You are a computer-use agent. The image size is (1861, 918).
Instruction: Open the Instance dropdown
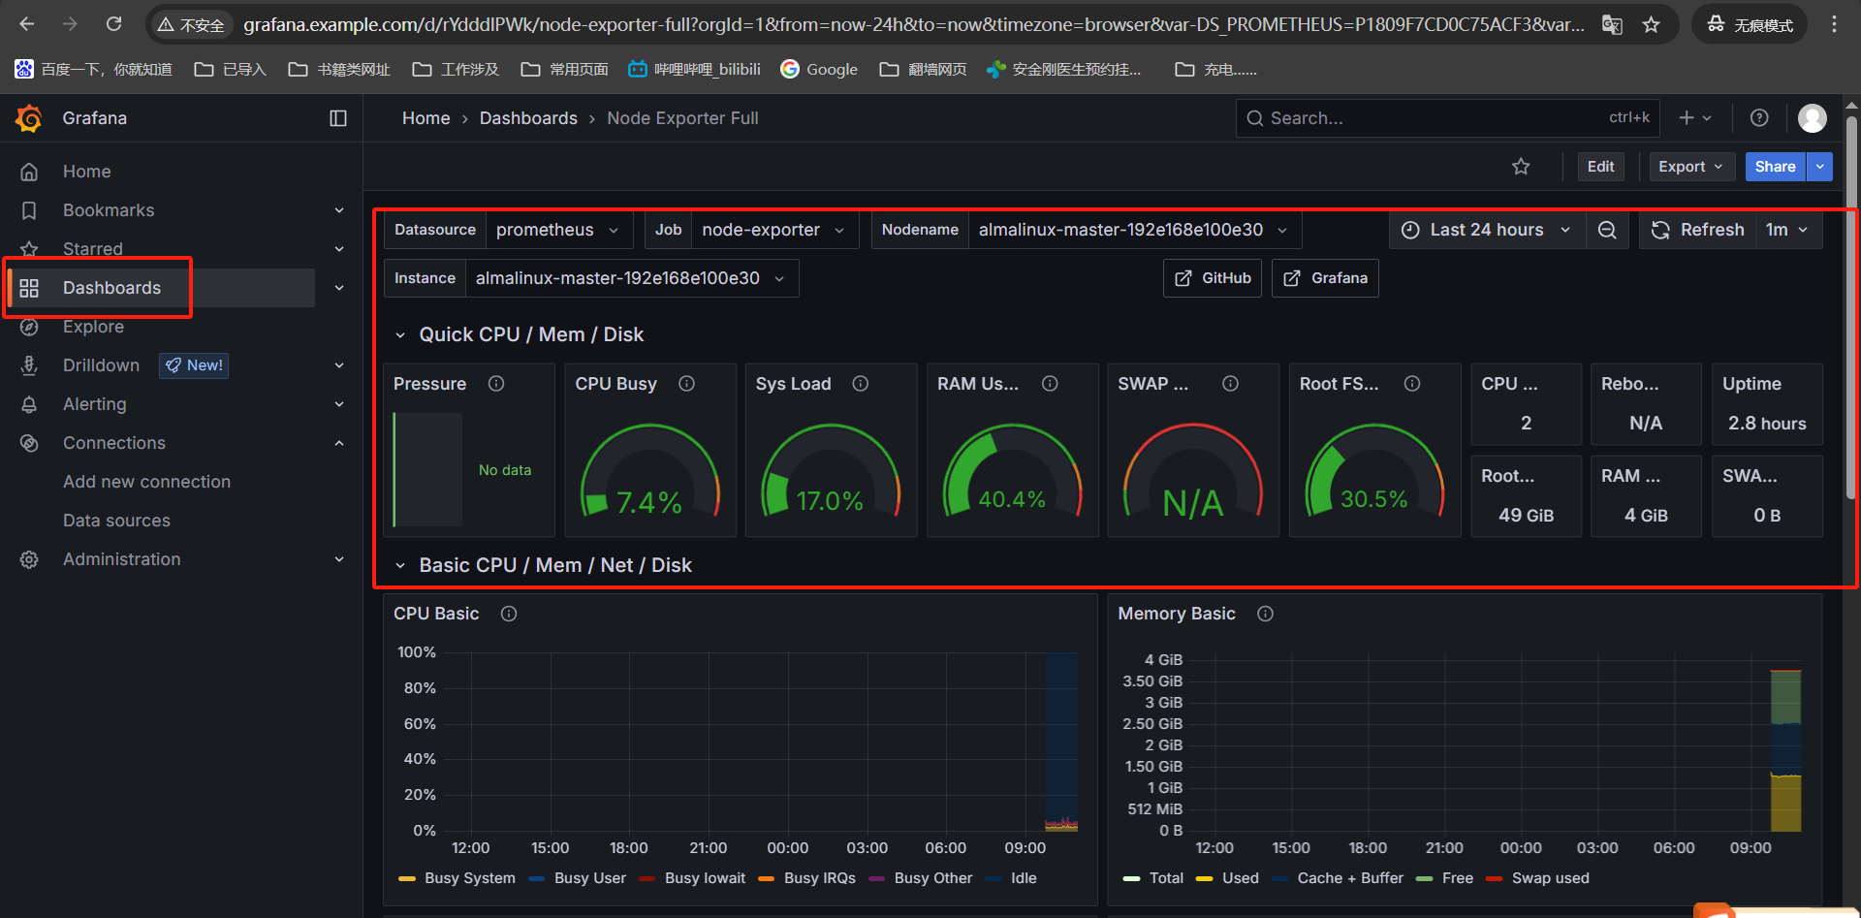(x=631, y=278)
